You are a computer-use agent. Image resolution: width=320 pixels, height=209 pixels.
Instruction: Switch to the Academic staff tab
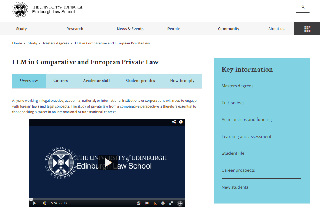(x=96, y=81)
